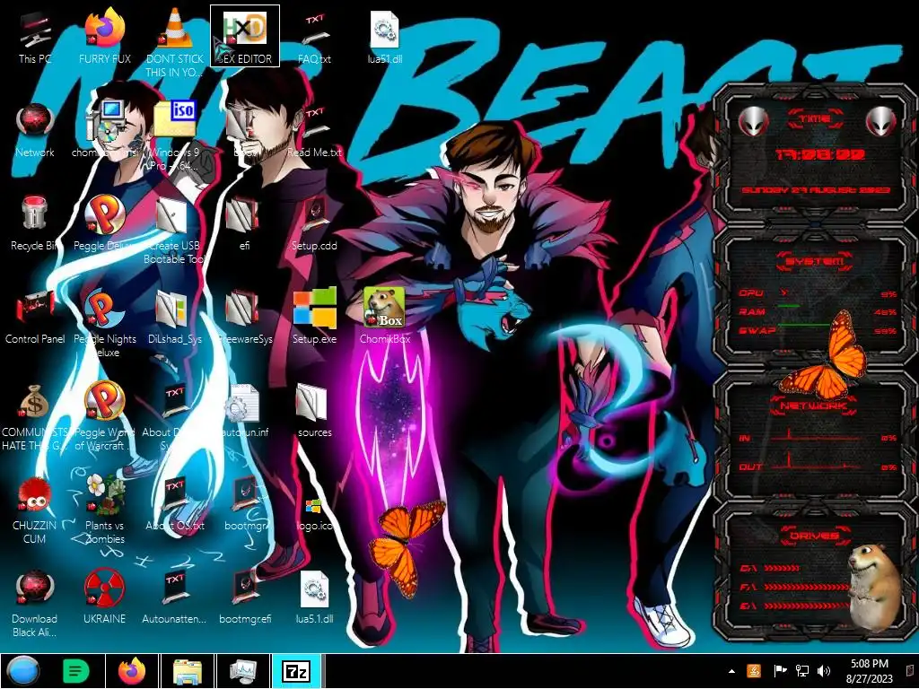Click the NETWORK gadget header
Viewport: 919px width, 689px height.
(813, 406)
